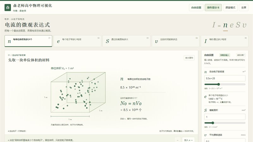This screenshot has height=142, width=253.
Task: Select the S step tab 通过的截面有多大
Action: [x=126, y=41]
